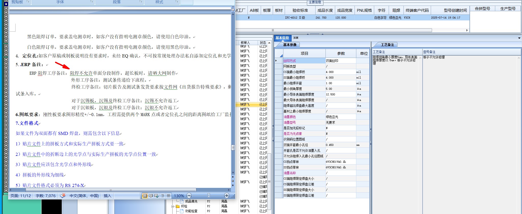Click the scroll-up arrow of 状态 list

[x=269, y=43]
